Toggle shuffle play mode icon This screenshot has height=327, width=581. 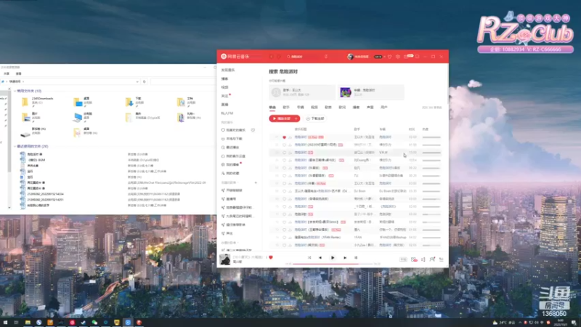pyautogui.click(x=309, y=258)
